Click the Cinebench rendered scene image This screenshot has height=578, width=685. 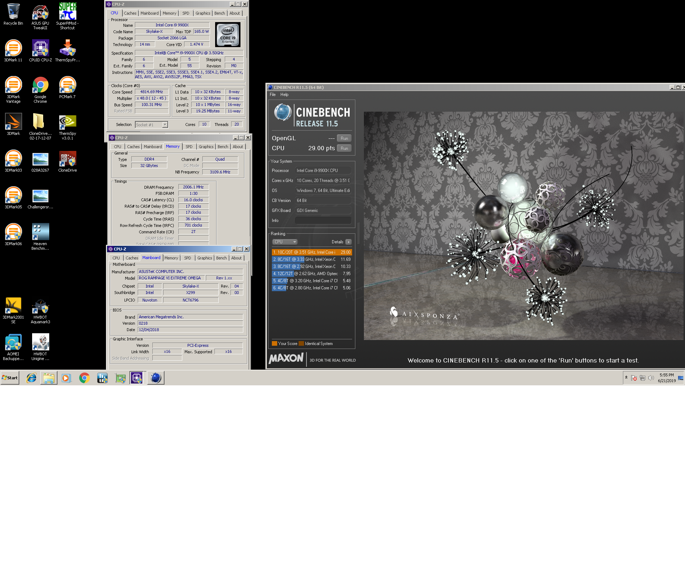tap(524, 226)
